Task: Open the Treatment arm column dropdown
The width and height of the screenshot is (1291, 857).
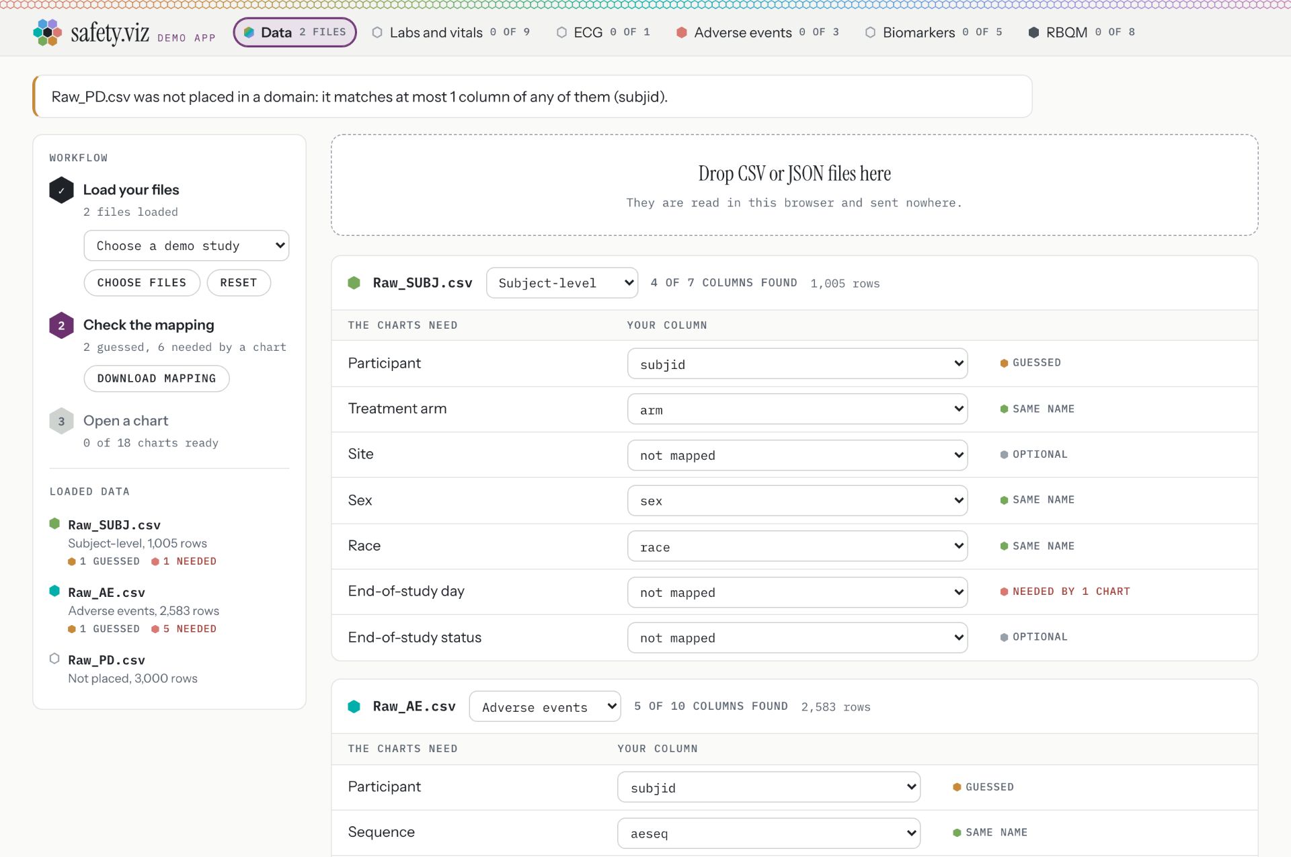Action: click(x=797, y=409)
